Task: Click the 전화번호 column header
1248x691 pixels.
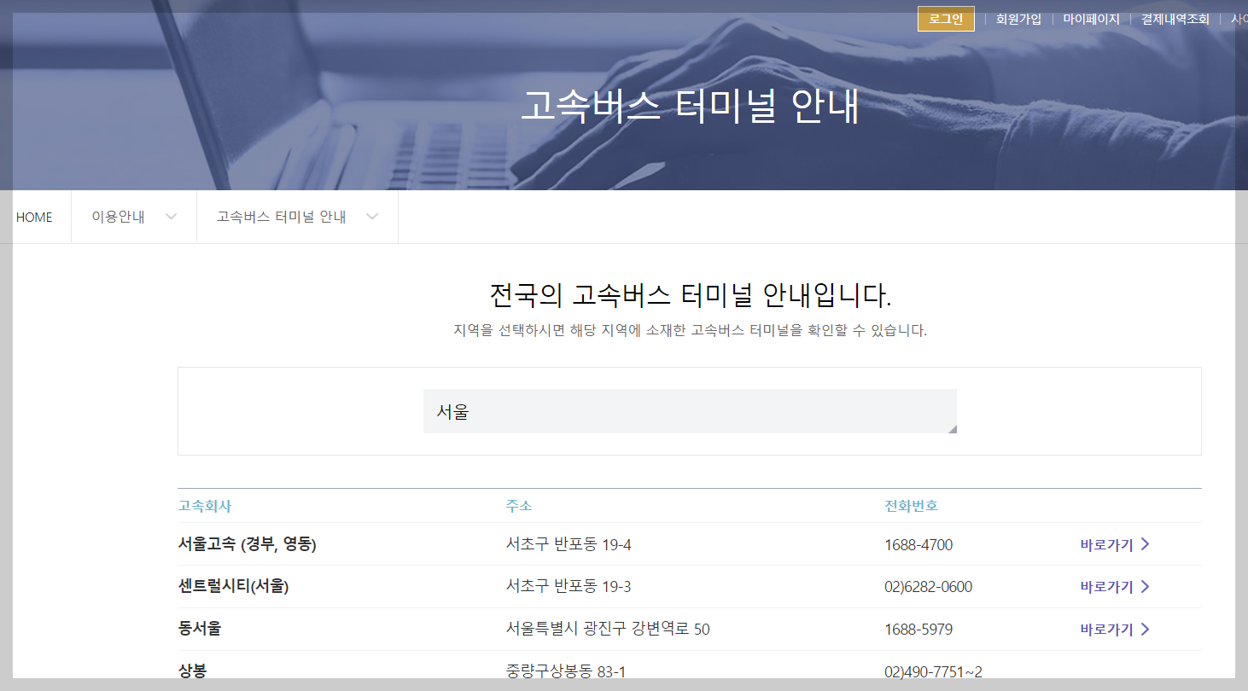Action: point(913,505)
